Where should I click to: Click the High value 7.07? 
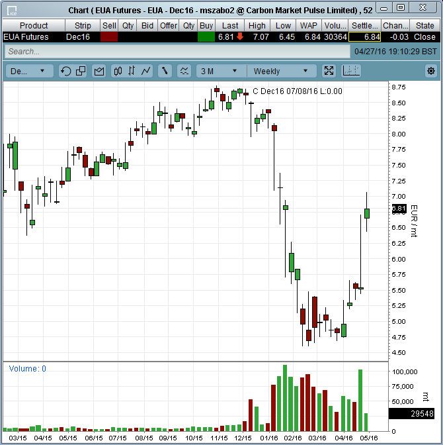(x=261, y=37)
